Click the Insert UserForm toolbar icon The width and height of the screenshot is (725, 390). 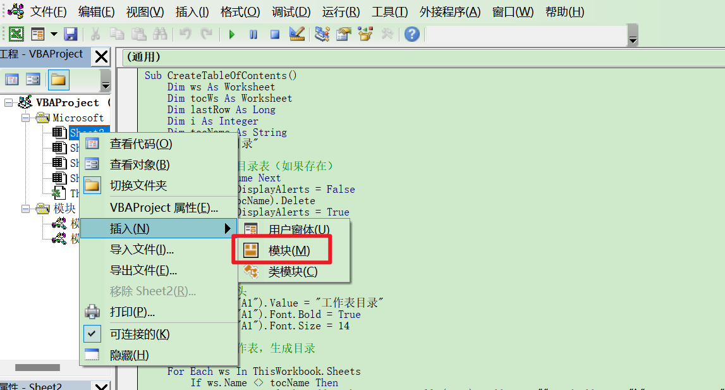click(38, 34)
